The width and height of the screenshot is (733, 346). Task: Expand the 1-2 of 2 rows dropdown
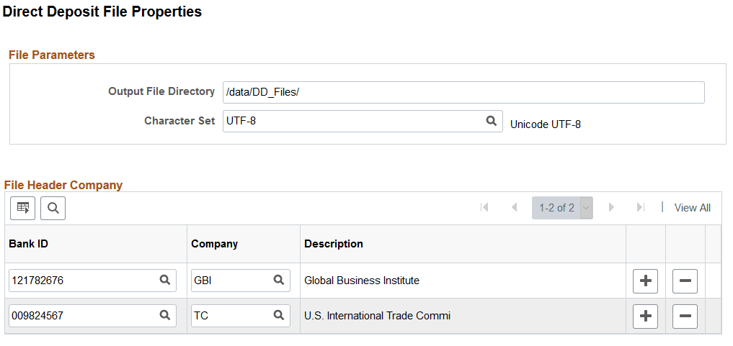pos(585,208)
